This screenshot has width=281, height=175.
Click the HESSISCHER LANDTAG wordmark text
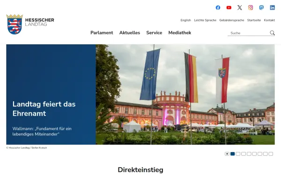[40, 22]
